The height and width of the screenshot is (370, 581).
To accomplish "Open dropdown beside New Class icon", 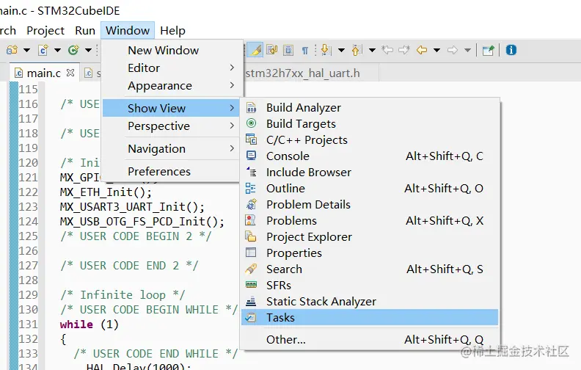I will (88, 50).
